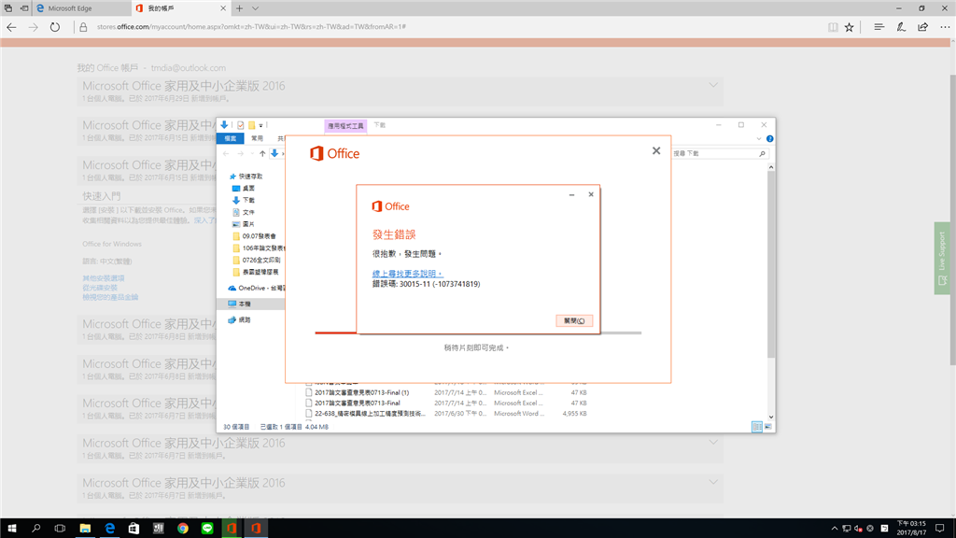The width and height of the screenshot is (956, 538).
Task: Open taskbar search
Action: pyautogui.click(x=36, y=529)
